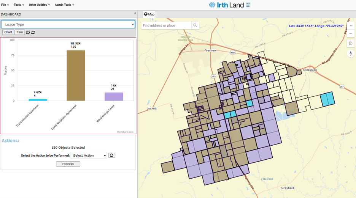Zoom out on the map

[x=351, y=34]
